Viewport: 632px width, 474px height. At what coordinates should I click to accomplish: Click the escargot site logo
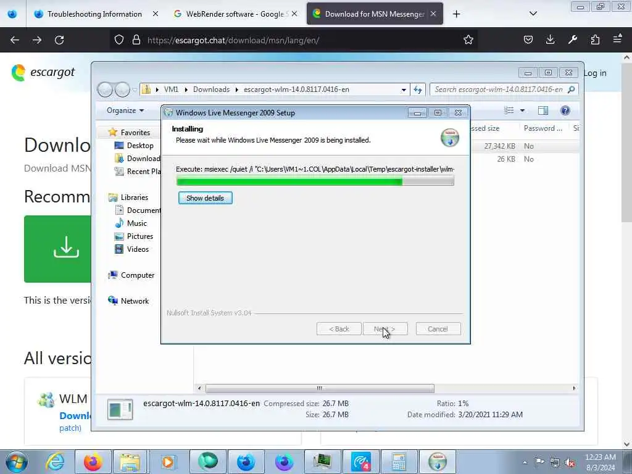point(43,73)
